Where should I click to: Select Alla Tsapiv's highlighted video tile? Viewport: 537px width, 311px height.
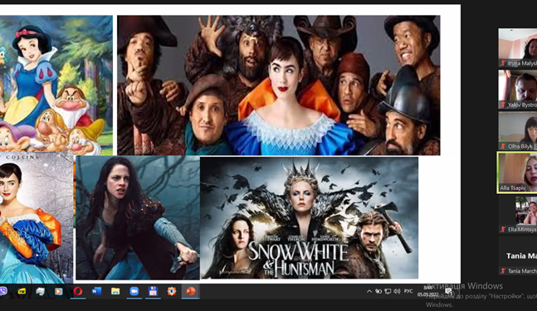click(x=517, y=173)
